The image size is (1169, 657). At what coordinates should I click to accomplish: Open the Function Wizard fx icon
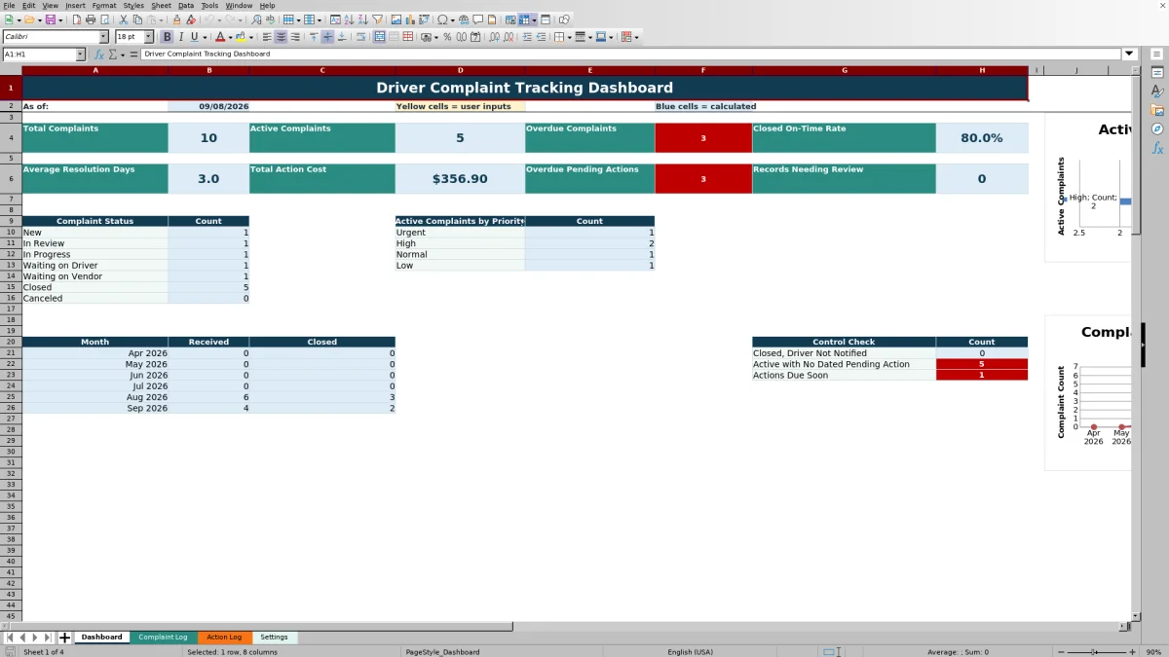coord(100,55)
